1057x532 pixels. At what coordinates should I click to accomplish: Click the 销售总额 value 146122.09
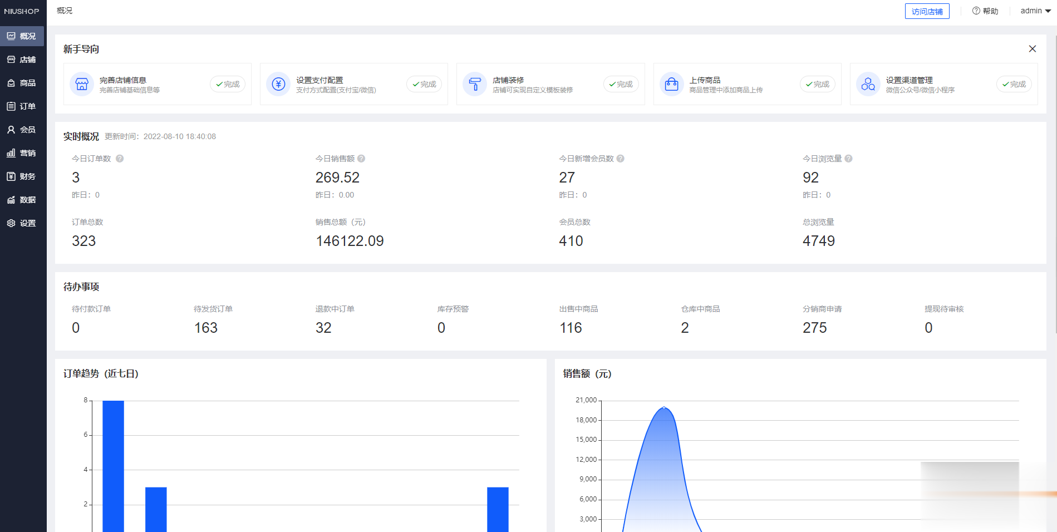tap(350, 241)
